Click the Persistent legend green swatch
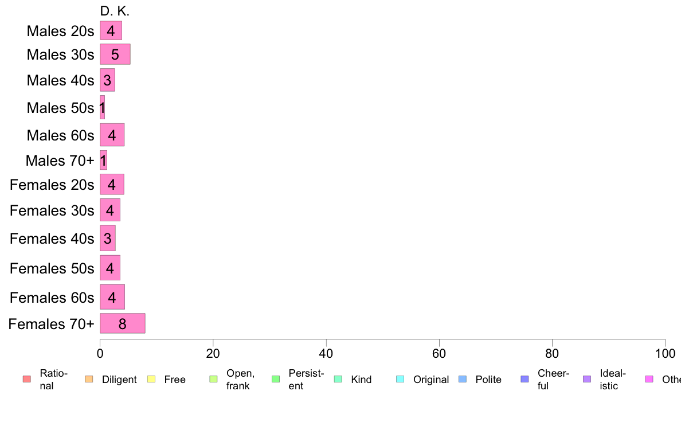This screenshot has width=681, height=422. point(275,379)
